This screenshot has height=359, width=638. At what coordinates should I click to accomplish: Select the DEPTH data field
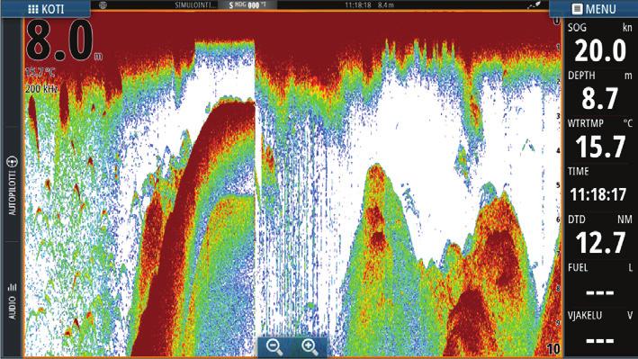point(599,91)
